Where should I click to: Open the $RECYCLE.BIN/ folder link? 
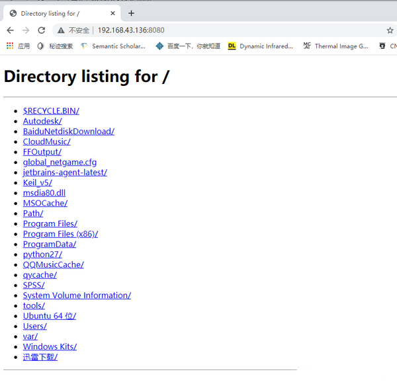[51, 111]
